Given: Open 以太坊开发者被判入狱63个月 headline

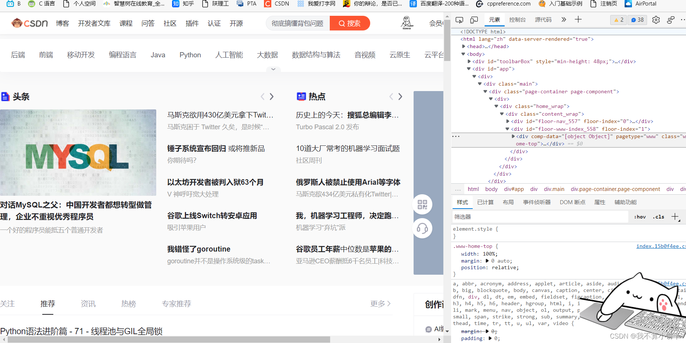Looking at the screenshot, I should click(x=215, y=182).
